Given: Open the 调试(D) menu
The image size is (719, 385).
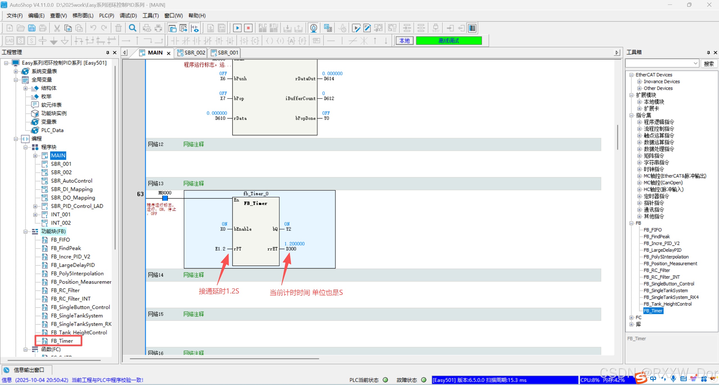Looking at the screenshot, I should pos(128,16).
